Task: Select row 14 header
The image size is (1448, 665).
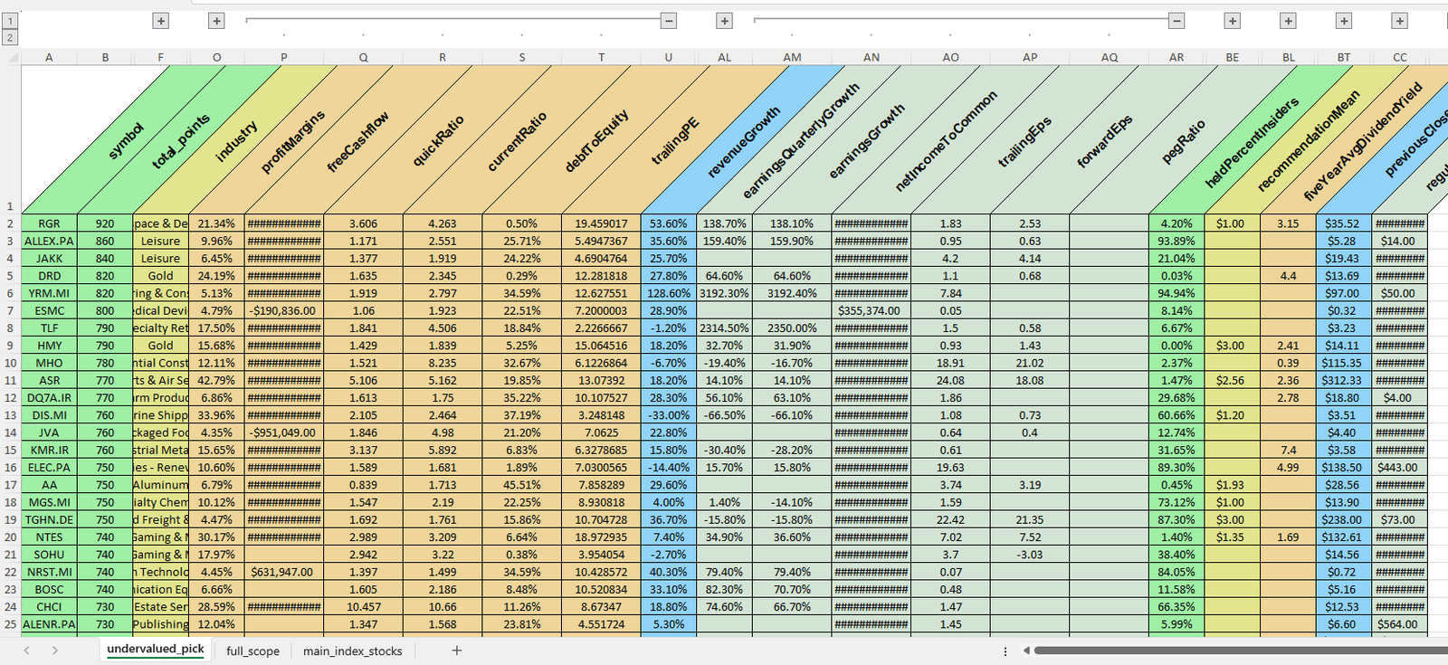Action: 10,432
